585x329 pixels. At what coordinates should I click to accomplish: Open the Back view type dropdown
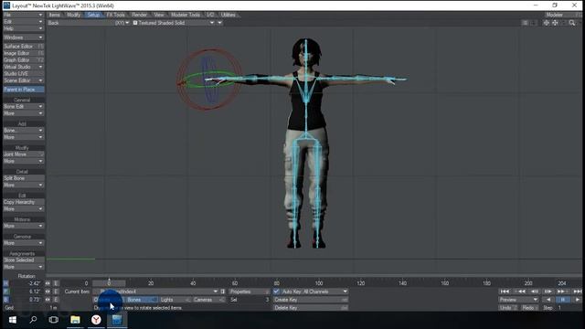click(88, 23)
